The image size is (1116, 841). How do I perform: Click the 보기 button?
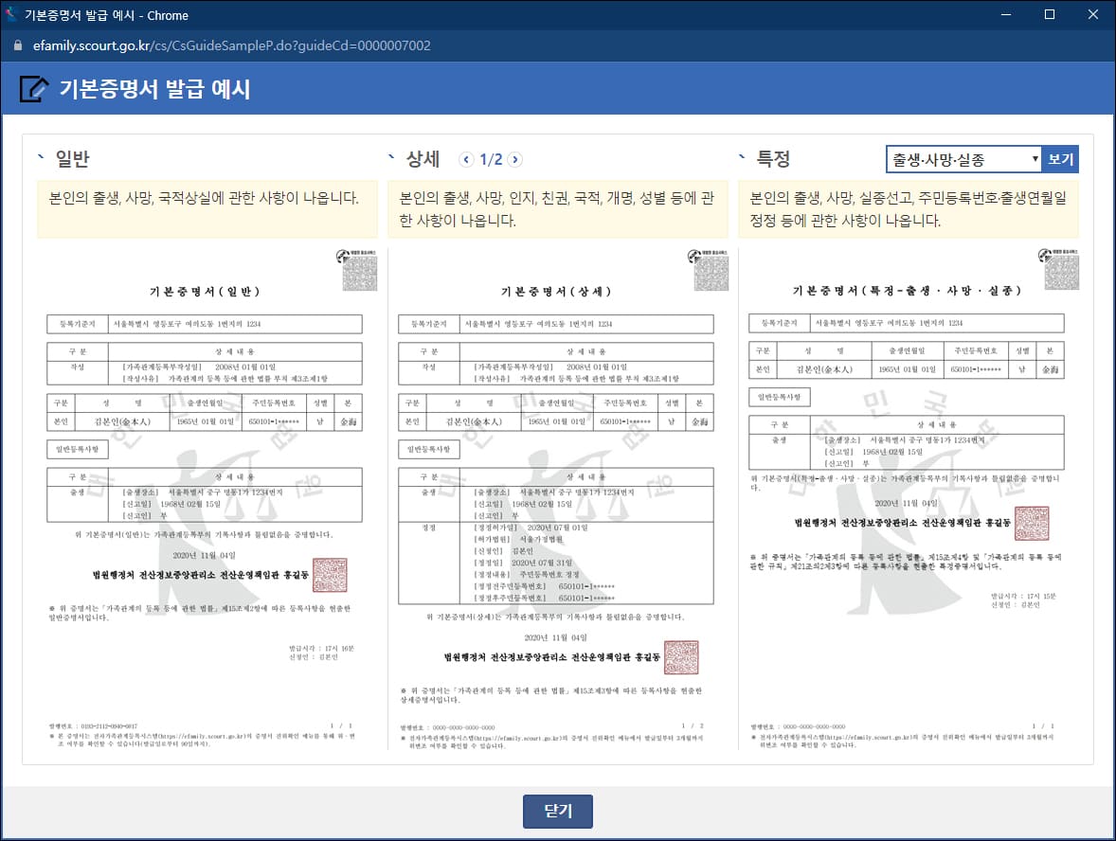pyautogui.click(x=1058, y=158)
